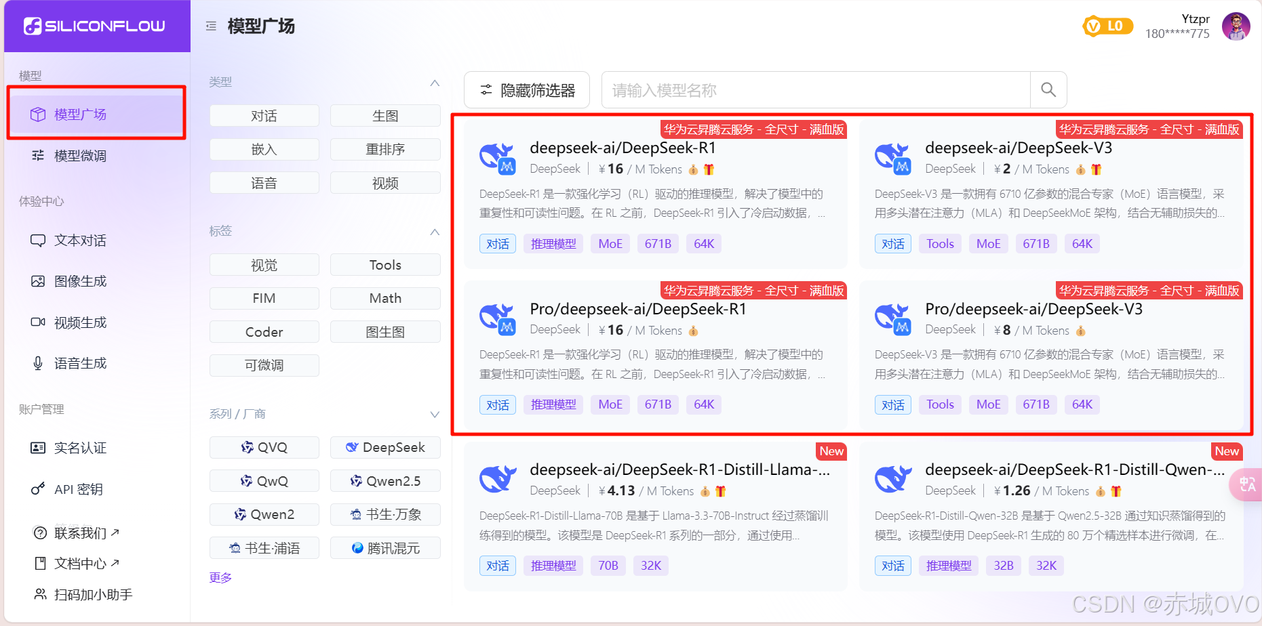Image resolution: width=1262 pixels, height=626 pixels.
Task: Open 模型广场 in sidebar
Action: pos(96,114)
